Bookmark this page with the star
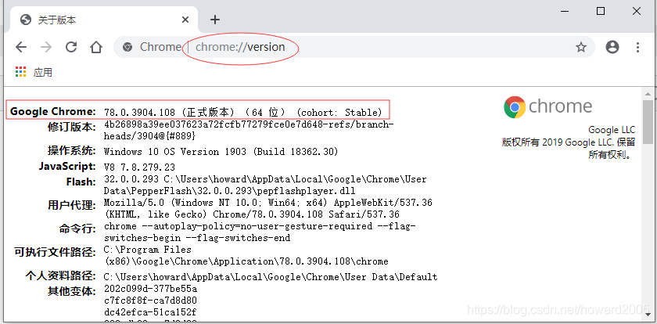657x324 pixels. pos(580,48)
